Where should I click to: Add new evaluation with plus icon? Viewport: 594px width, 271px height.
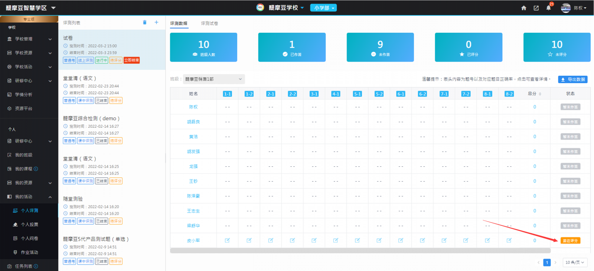156,23
